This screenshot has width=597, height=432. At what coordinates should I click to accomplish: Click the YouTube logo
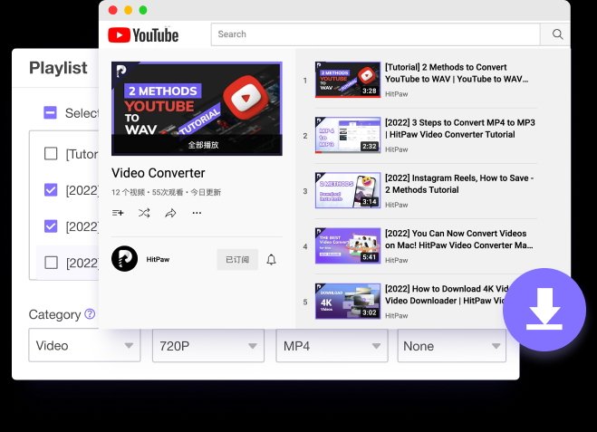pyautogui.click(x=143, y=35)
